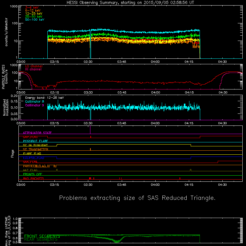Screen dimensions: 246x246
Task: Click the SAS Reduced Triangle problem message
Action: pos(137,198)
